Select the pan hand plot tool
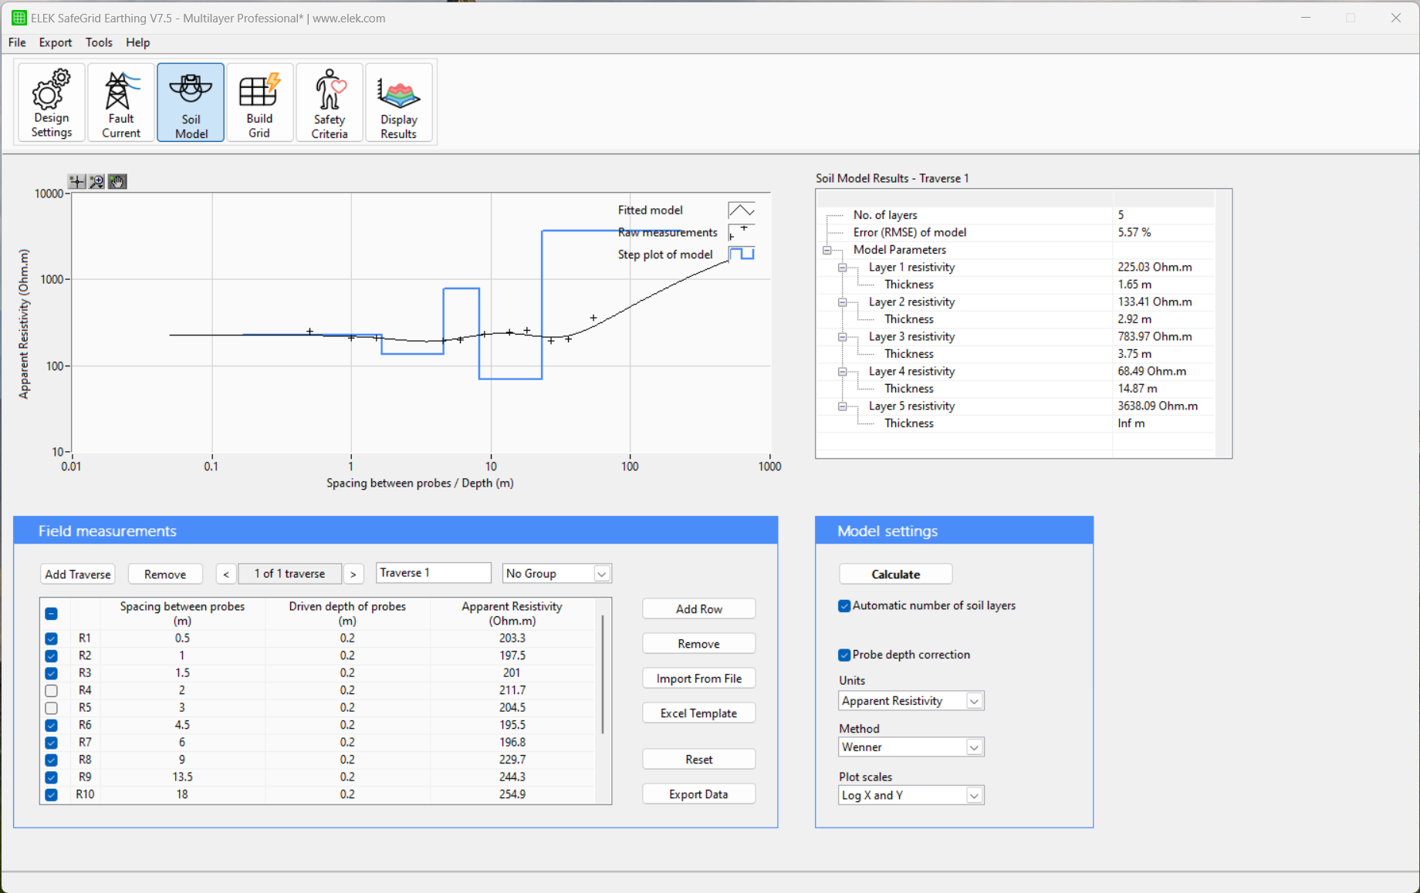The width and height of the screenshot is (1420, 893). 117,181
